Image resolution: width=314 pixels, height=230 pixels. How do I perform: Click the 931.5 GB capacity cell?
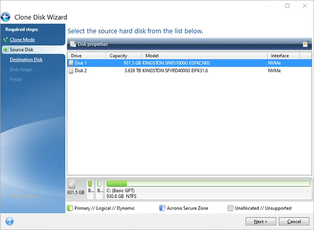coord(132,63)
